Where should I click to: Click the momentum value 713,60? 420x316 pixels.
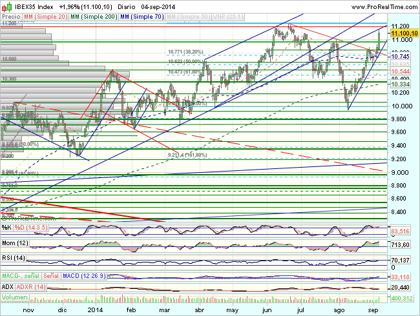point(400,245)
